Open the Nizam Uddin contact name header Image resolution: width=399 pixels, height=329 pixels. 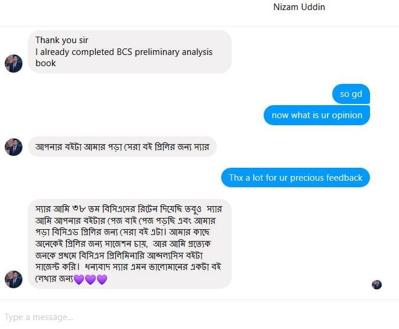[299, 7]
